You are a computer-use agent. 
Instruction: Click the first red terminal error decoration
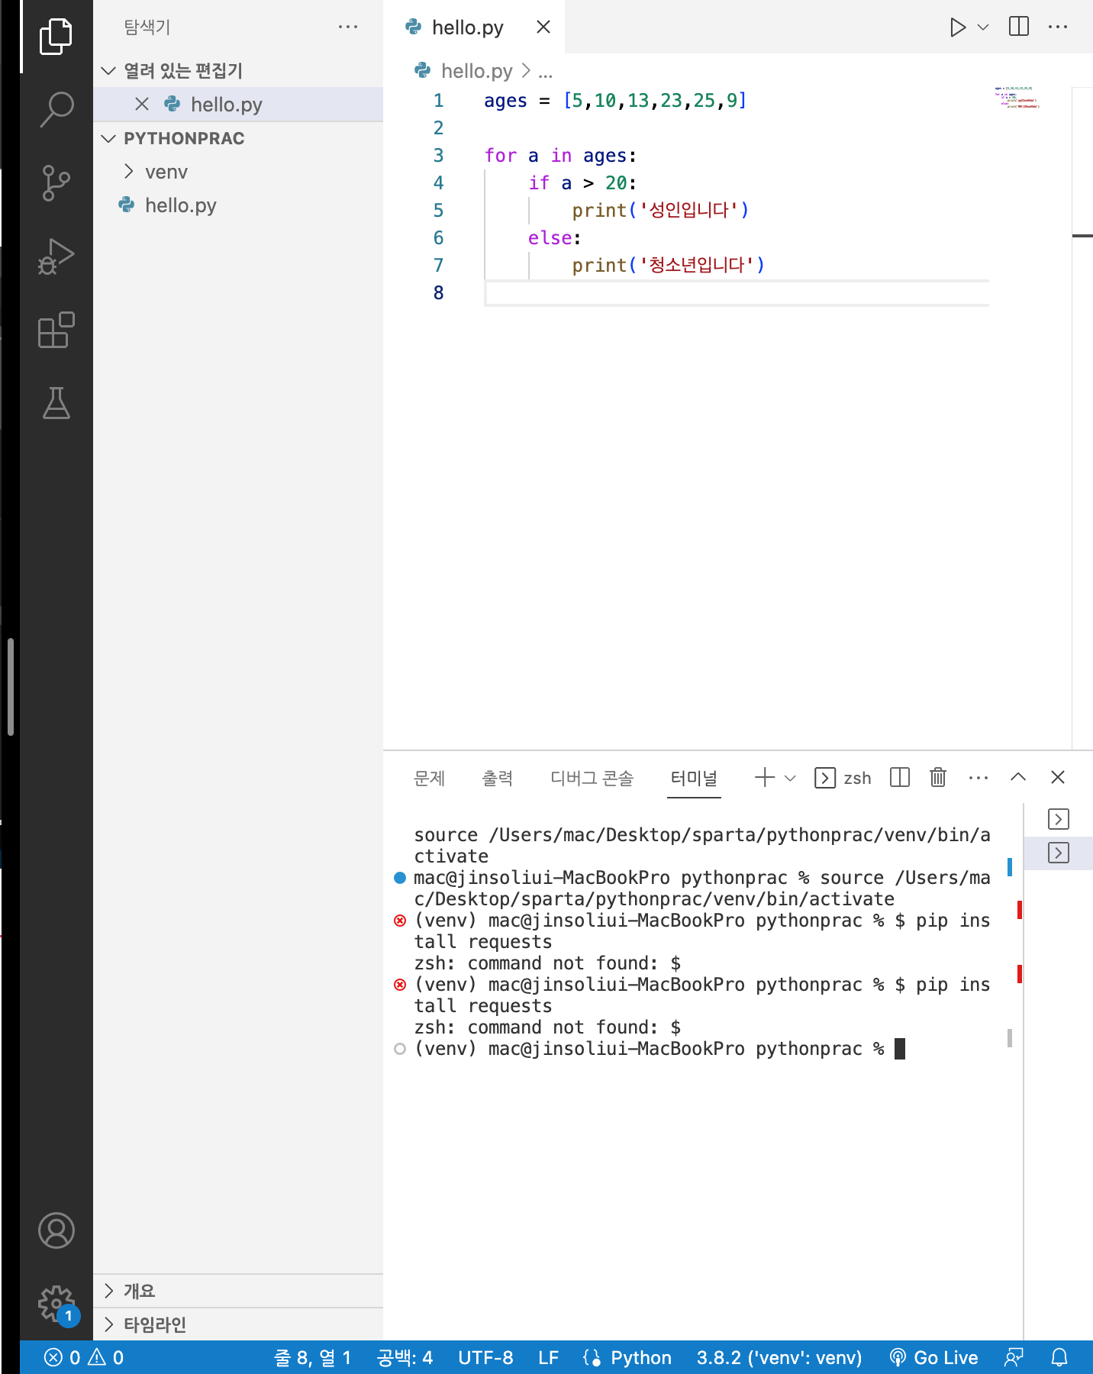400,921
